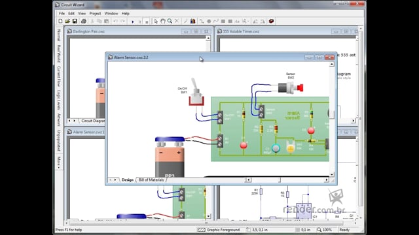Open a file with the folder icon
Viewport: 419px width, 235px height.
click(67, 22)
